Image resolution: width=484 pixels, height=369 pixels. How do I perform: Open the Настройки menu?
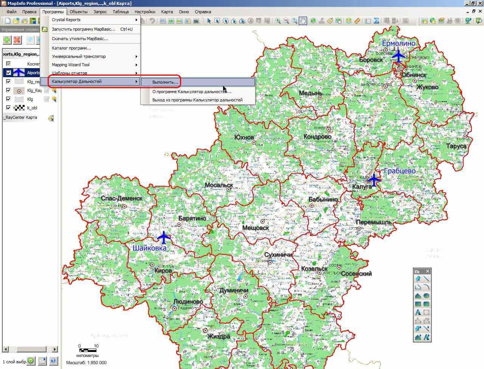(145, 12)
